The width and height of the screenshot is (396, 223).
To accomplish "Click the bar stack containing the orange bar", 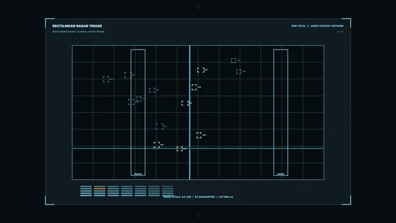I will point(100,191).
